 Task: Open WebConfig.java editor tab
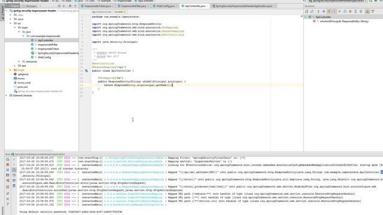pos(165,6)
